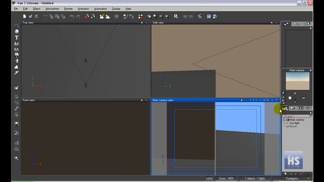Click the zoom in magnifier icon
The height and width of the screenshot is (182, 324).
tap(161, 17)
